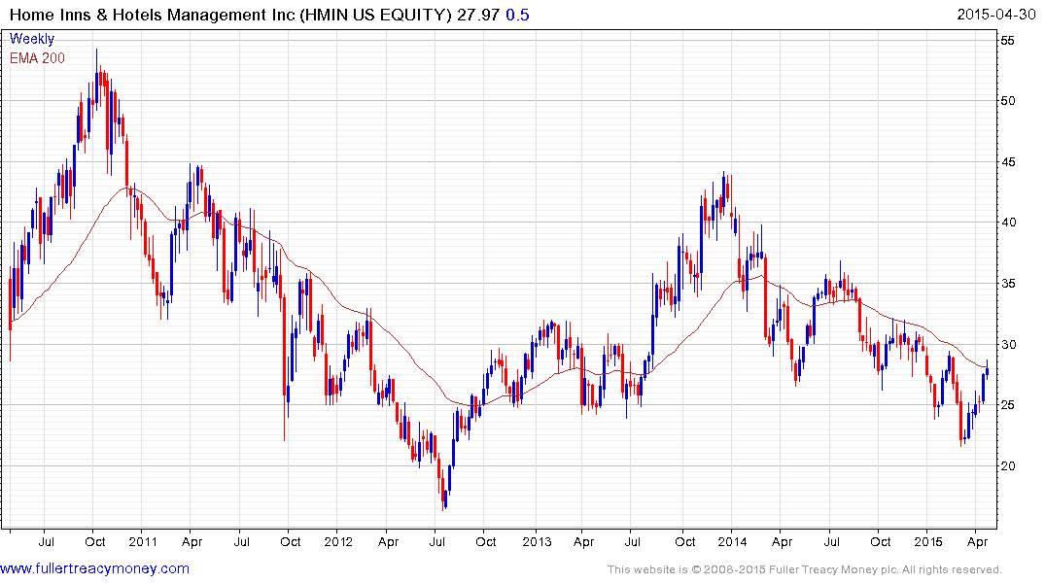Select the 2015 marker on time axis
The height and width of the screenshot is (583, 1045).
click(x=929, y=542)
